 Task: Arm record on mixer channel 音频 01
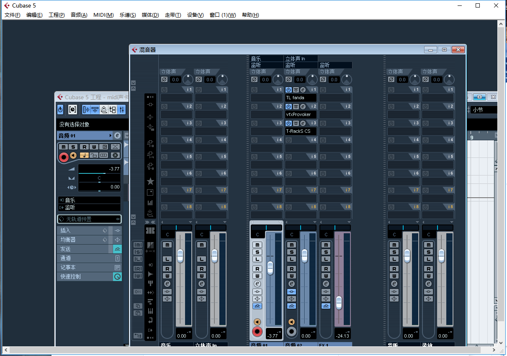257,332
